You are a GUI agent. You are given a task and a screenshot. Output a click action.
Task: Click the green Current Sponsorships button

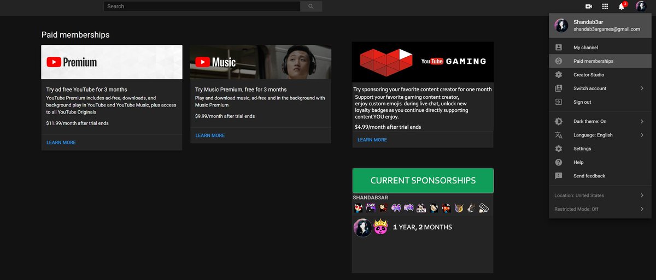(423, 181)
